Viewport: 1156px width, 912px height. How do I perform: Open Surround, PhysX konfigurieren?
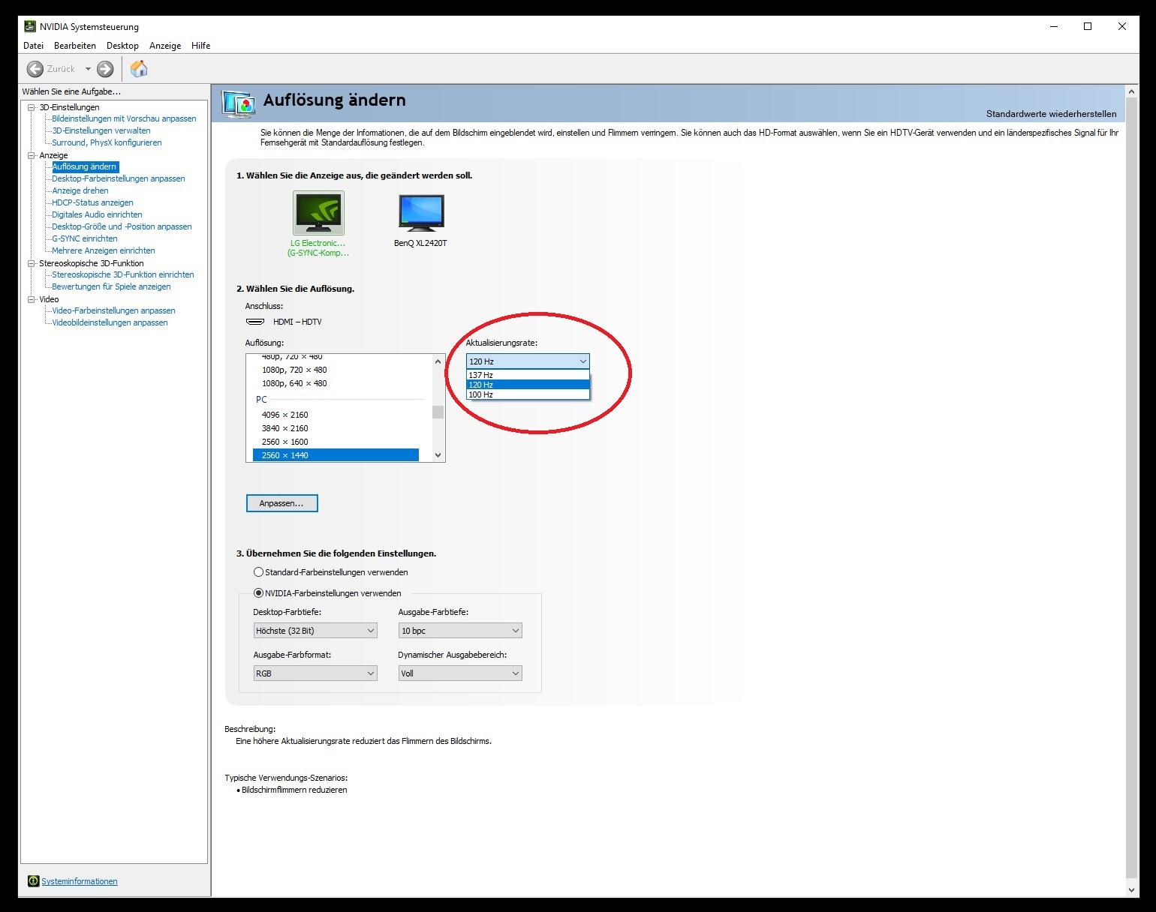tap(107, 142)
